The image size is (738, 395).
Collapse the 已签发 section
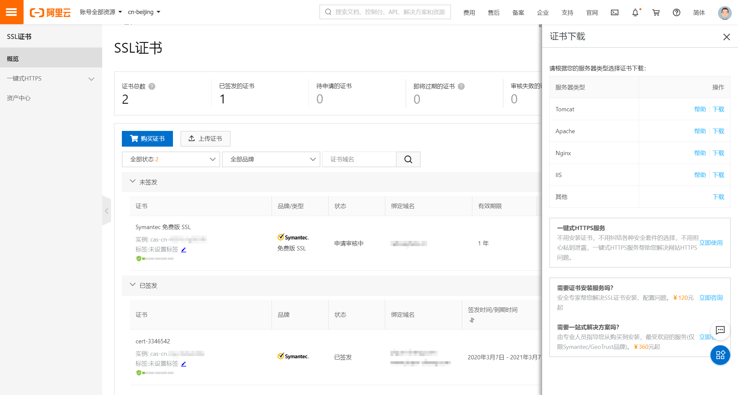click(x=133, y=285)
